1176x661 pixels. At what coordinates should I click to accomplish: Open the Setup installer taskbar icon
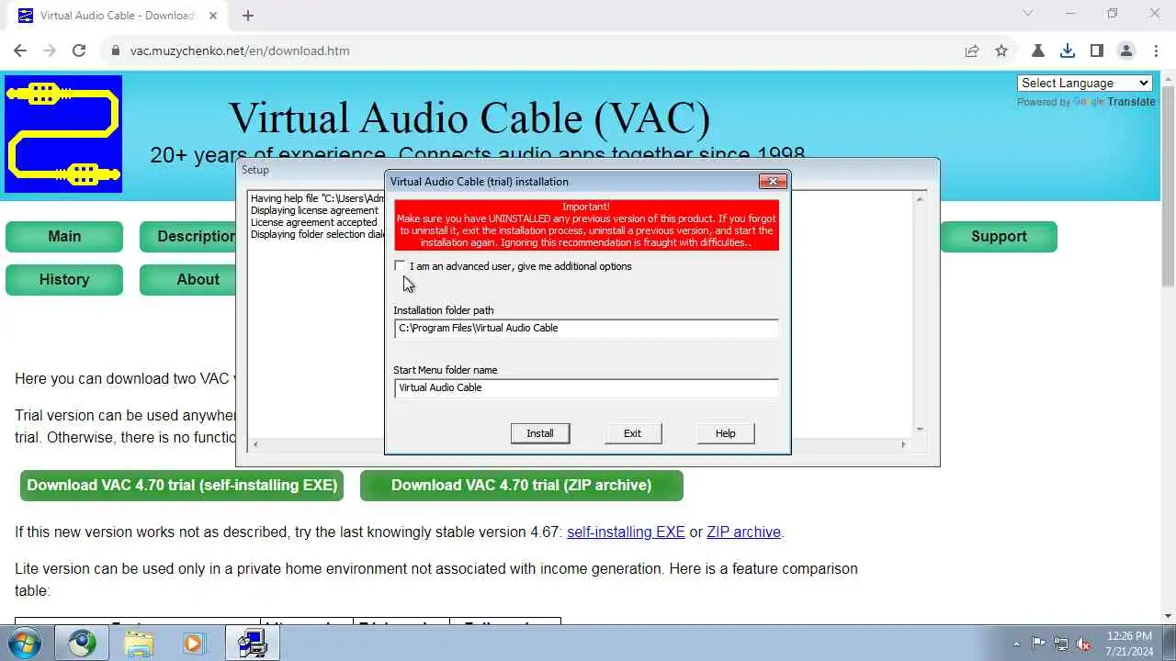252,644
